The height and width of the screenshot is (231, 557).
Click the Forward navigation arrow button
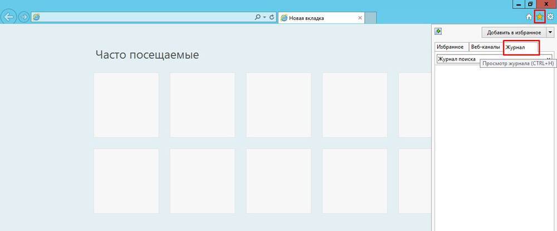(x=24, y=17)
